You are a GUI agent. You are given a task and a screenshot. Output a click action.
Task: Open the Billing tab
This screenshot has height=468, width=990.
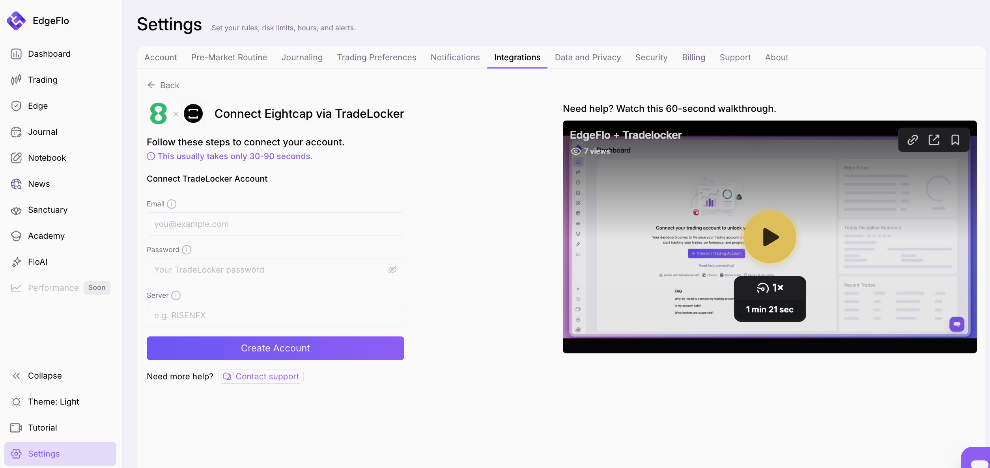[x=693, y=58]
